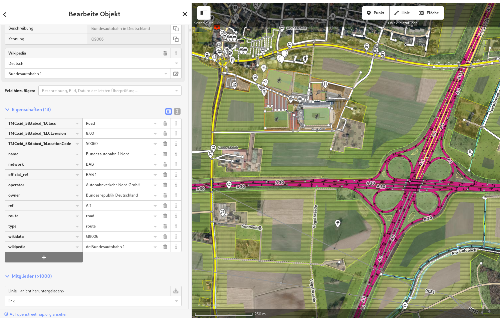Viewport: 500px width, 318px height.
Task: Delete the network property row
Action: [x=165, y=164]
